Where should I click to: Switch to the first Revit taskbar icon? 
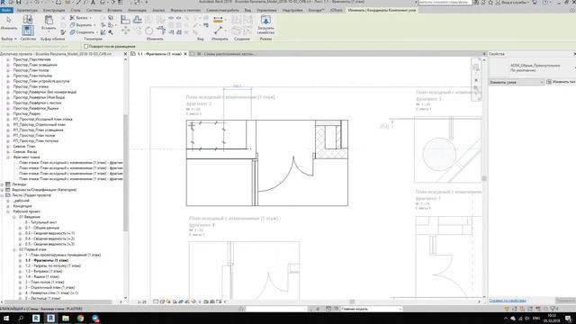(36, 318)
